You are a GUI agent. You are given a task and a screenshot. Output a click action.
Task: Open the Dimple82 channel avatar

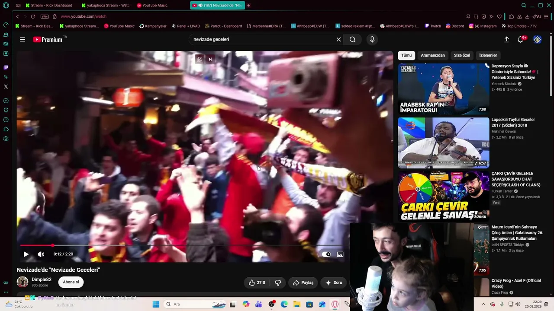click(23, 282)
